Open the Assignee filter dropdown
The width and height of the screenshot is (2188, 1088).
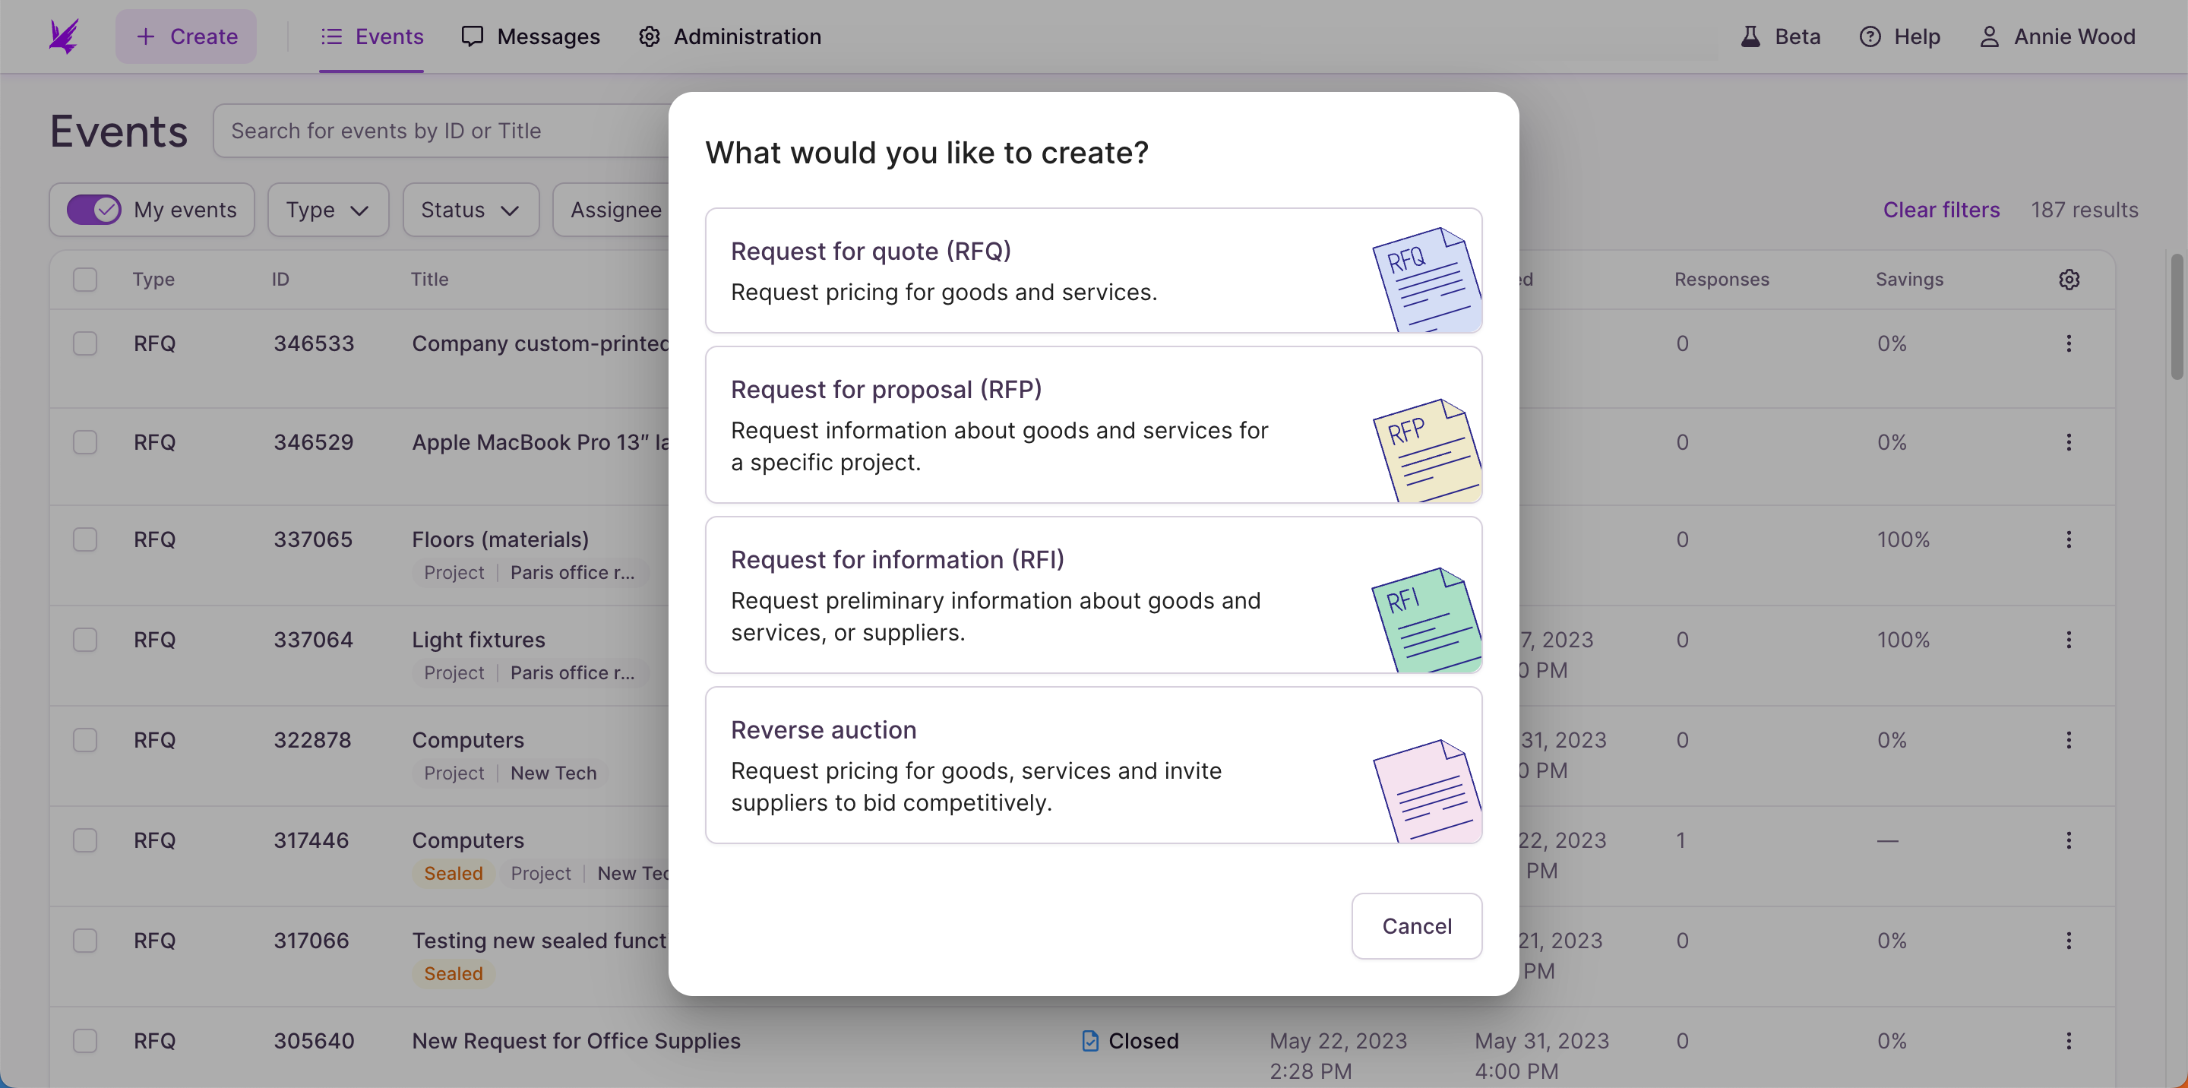point(615,210)
